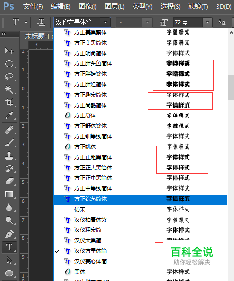Choose 方正姚体 font
This screenshot has width=234, height=281.
tap(140, 147)
